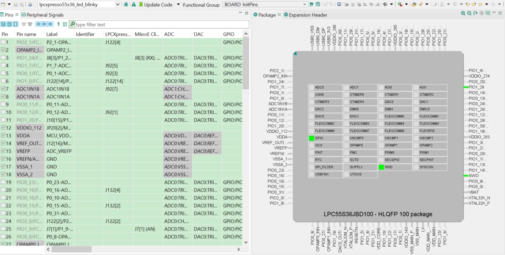Open the project name dropdown
Viewport: 505px width, 255px height.
point(117,4)
